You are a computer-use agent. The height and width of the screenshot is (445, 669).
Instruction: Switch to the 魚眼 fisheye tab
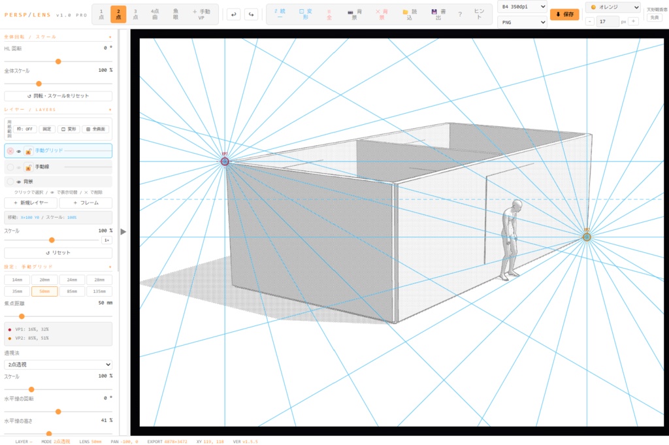click(176, 14)
